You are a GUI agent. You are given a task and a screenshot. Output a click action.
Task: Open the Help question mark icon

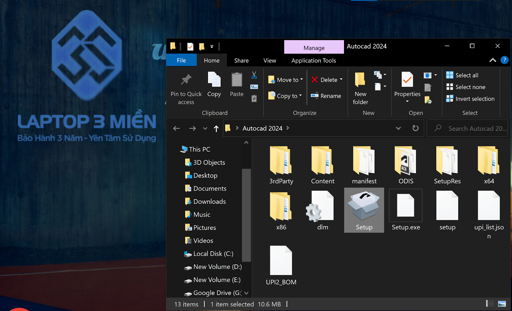pos(504,60)
